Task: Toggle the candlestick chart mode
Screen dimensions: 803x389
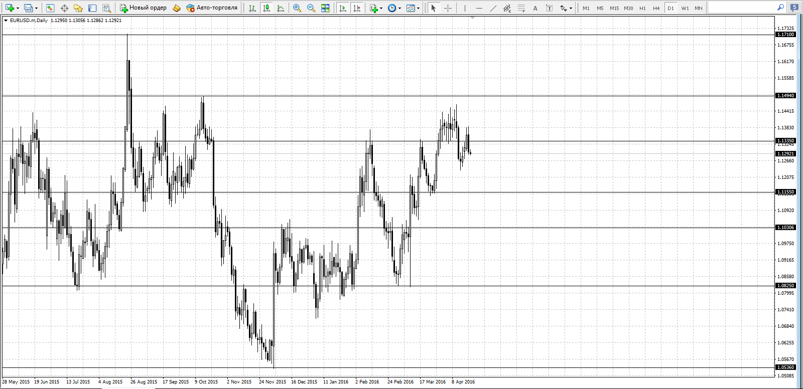Action: click(266, 8)
